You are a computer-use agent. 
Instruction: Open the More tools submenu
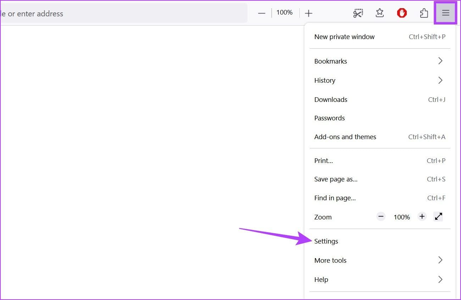click(x=380, y=260)
